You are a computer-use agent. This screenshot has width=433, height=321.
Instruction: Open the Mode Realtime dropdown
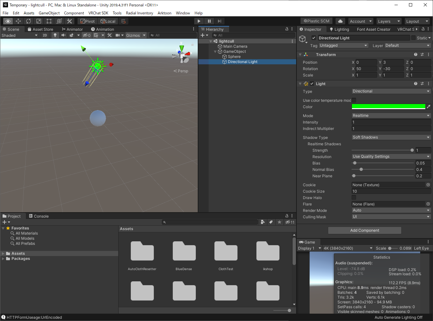point(391,116)
